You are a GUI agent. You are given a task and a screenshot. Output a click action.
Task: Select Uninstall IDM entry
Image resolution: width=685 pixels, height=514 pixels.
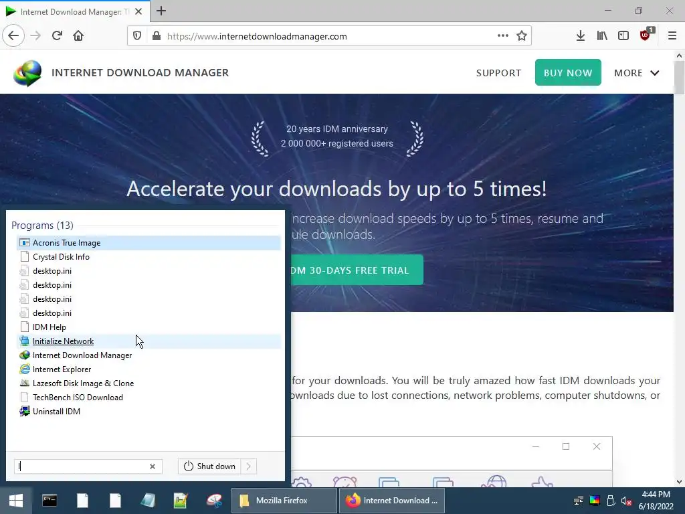pos(149,412)
